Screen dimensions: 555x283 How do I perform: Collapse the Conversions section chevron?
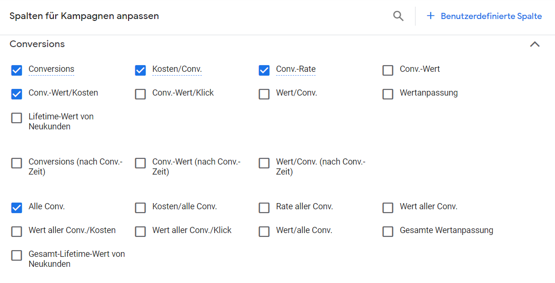[x=535, y=44]
